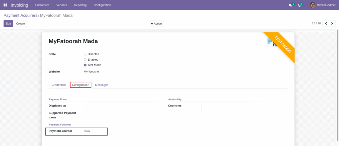
Task: Click the Create button
Action: point(21,23)
